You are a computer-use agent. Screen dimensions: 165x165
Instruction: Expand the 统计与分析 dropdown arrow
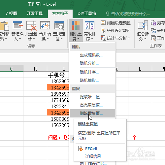129,38
